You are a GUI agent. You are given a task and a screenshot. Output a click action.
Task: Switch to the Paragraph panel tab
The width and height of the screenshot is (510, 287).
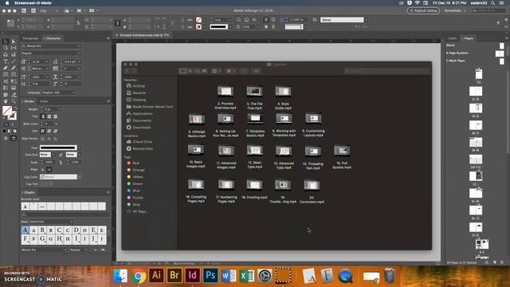tap(30, 38)
